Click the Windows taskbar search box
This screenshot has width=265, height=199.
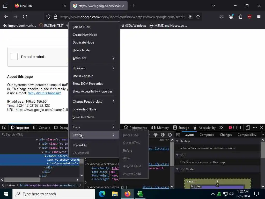point(54,194)
